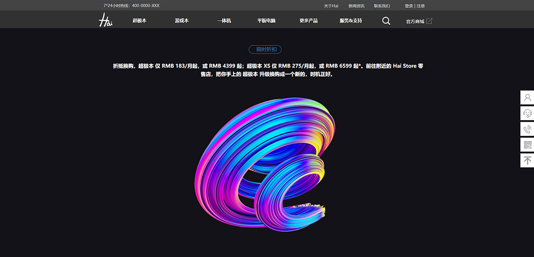Viewport: 534px width, 257px height.
Task: Expand the 更多产品 menu
Action: click(308, 21)
